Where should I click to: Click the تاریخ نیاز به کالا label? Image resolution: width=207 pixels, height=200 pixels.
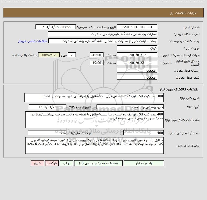point(80,107)
